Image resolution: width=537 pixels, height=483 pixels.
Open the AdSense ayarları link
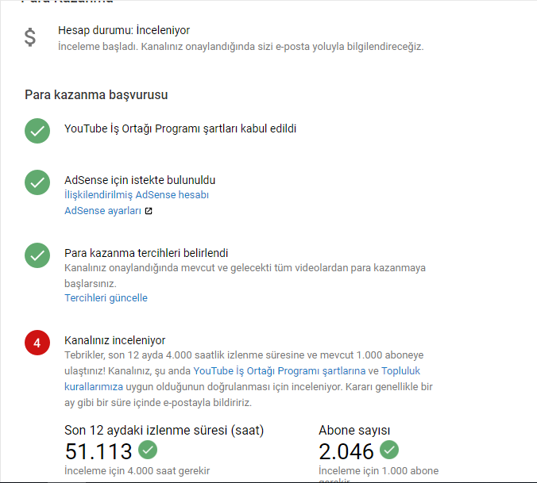[x=102, y=211]
